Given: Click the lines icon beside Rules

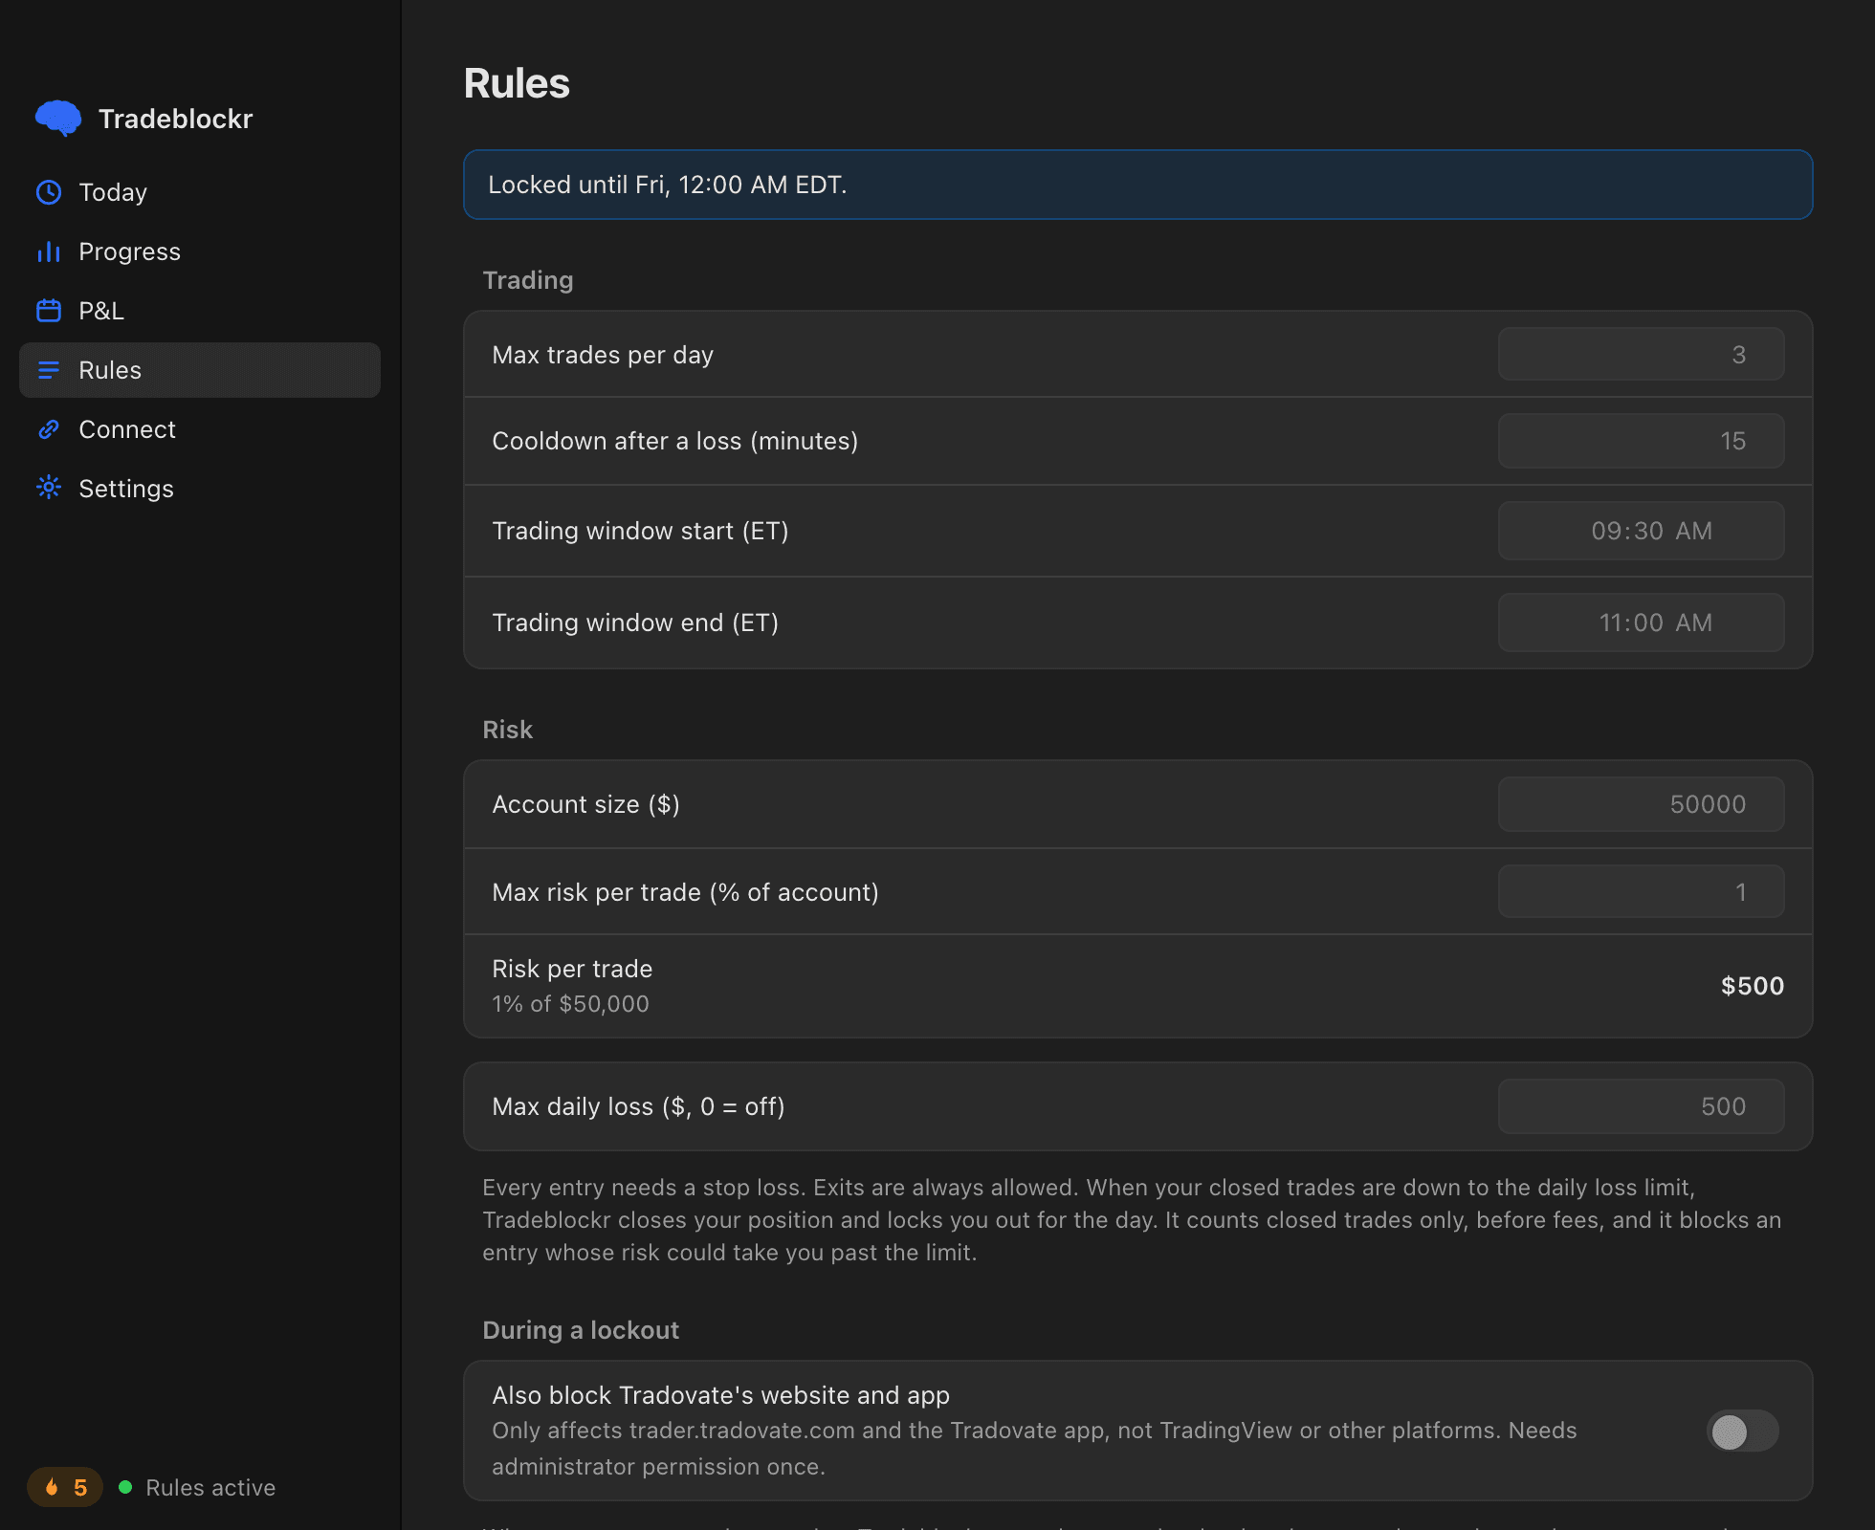Looking at the screenshot, I should tap(49, 370).
